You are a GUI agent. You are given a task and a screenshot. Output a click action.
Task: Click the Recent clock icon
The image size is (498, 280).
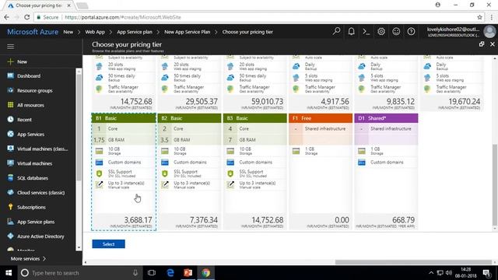(10, 119)
